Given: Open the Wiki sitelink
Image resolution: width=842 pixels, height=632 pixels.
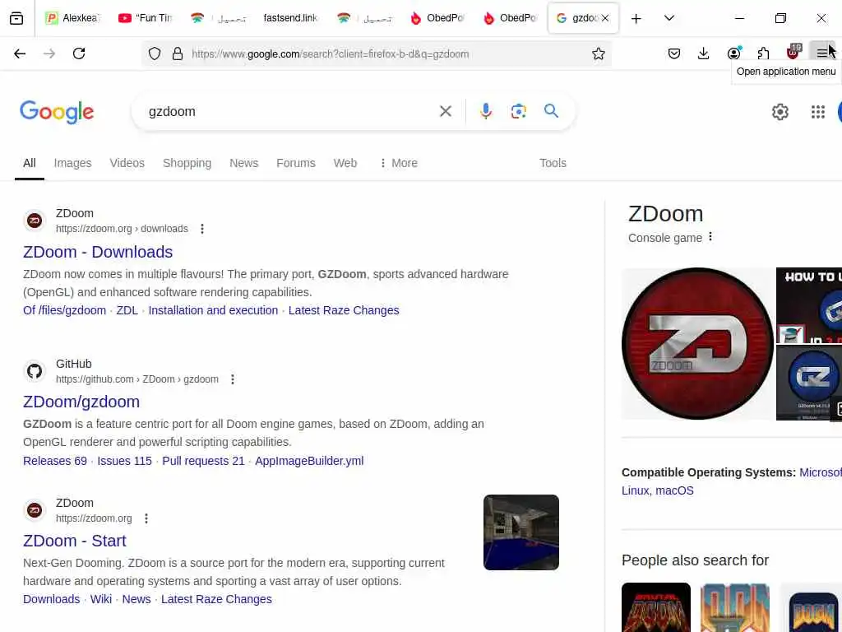Looking at the screenshot, I should 101,599.
